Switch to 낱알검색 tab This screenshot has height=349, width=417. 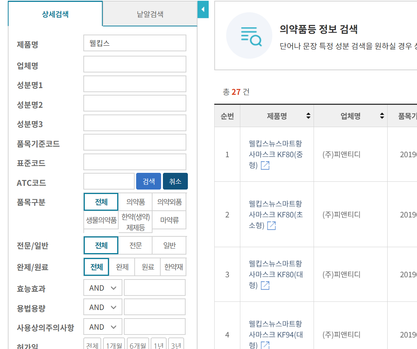coord(150,14)
